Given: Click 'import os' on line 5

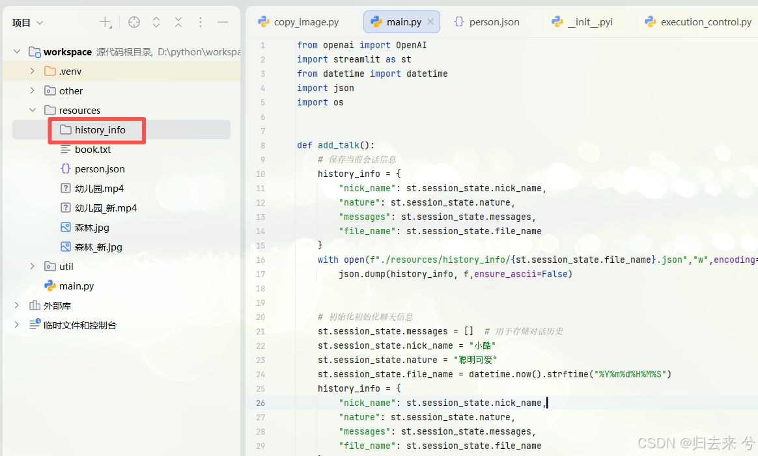Looking at the screenshot, I should pos(320,102).
